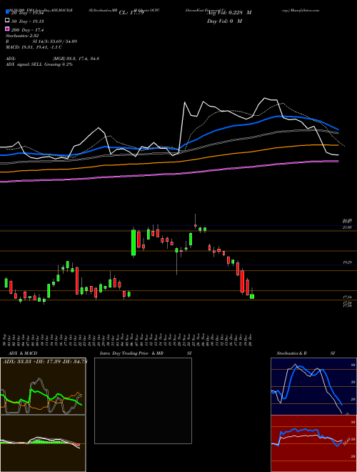357x472 pixels.
Task: Click the 19.29 price axis label
Action: tap(347, 262)
